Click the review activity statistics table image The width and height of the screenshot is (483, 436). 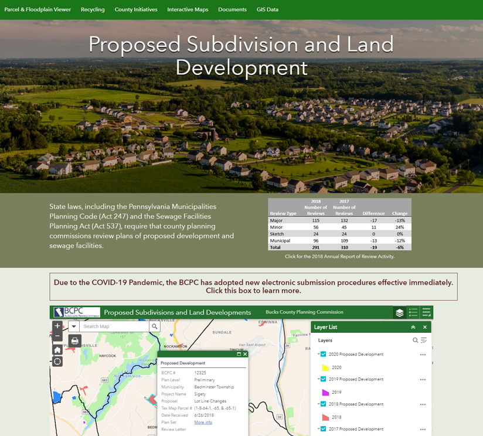coord(339,224)
